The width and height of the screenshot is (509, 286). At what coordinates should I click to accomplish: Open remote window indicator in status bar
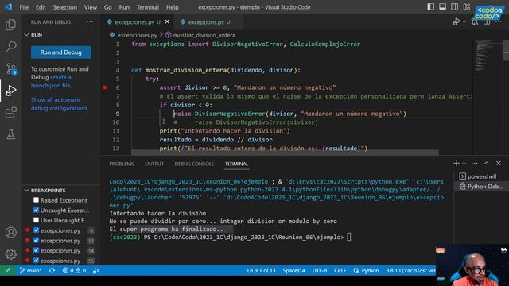7,270
